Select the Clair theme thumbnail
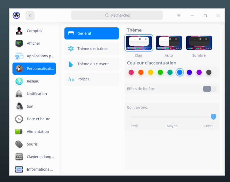This screenshot has width=230, height=182. click(139, 43)
